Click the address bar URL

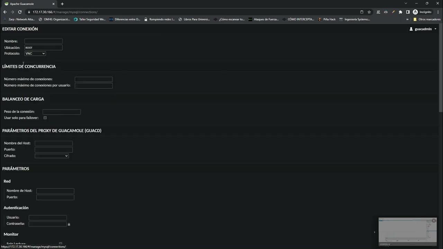(65, 12)
